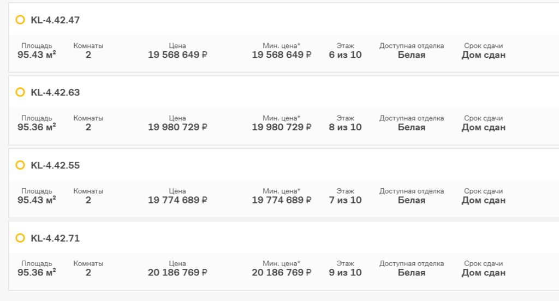
Task: Click the price 19 980 729 ₽ under Цена
Action: (x=177, y=127)
